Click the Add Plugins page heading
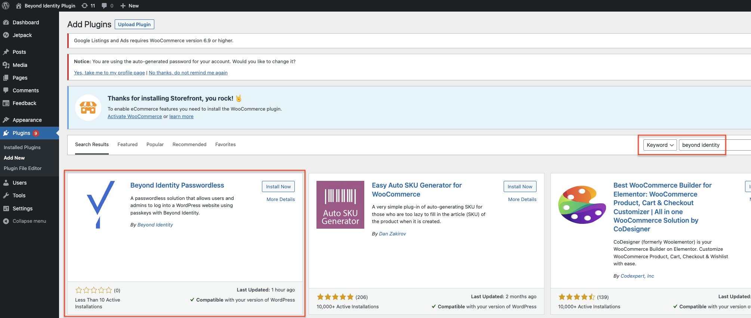 coord(89,24)
